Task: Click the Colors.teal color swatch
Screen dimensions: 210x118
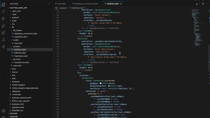Action: click(x=109, y=86)
